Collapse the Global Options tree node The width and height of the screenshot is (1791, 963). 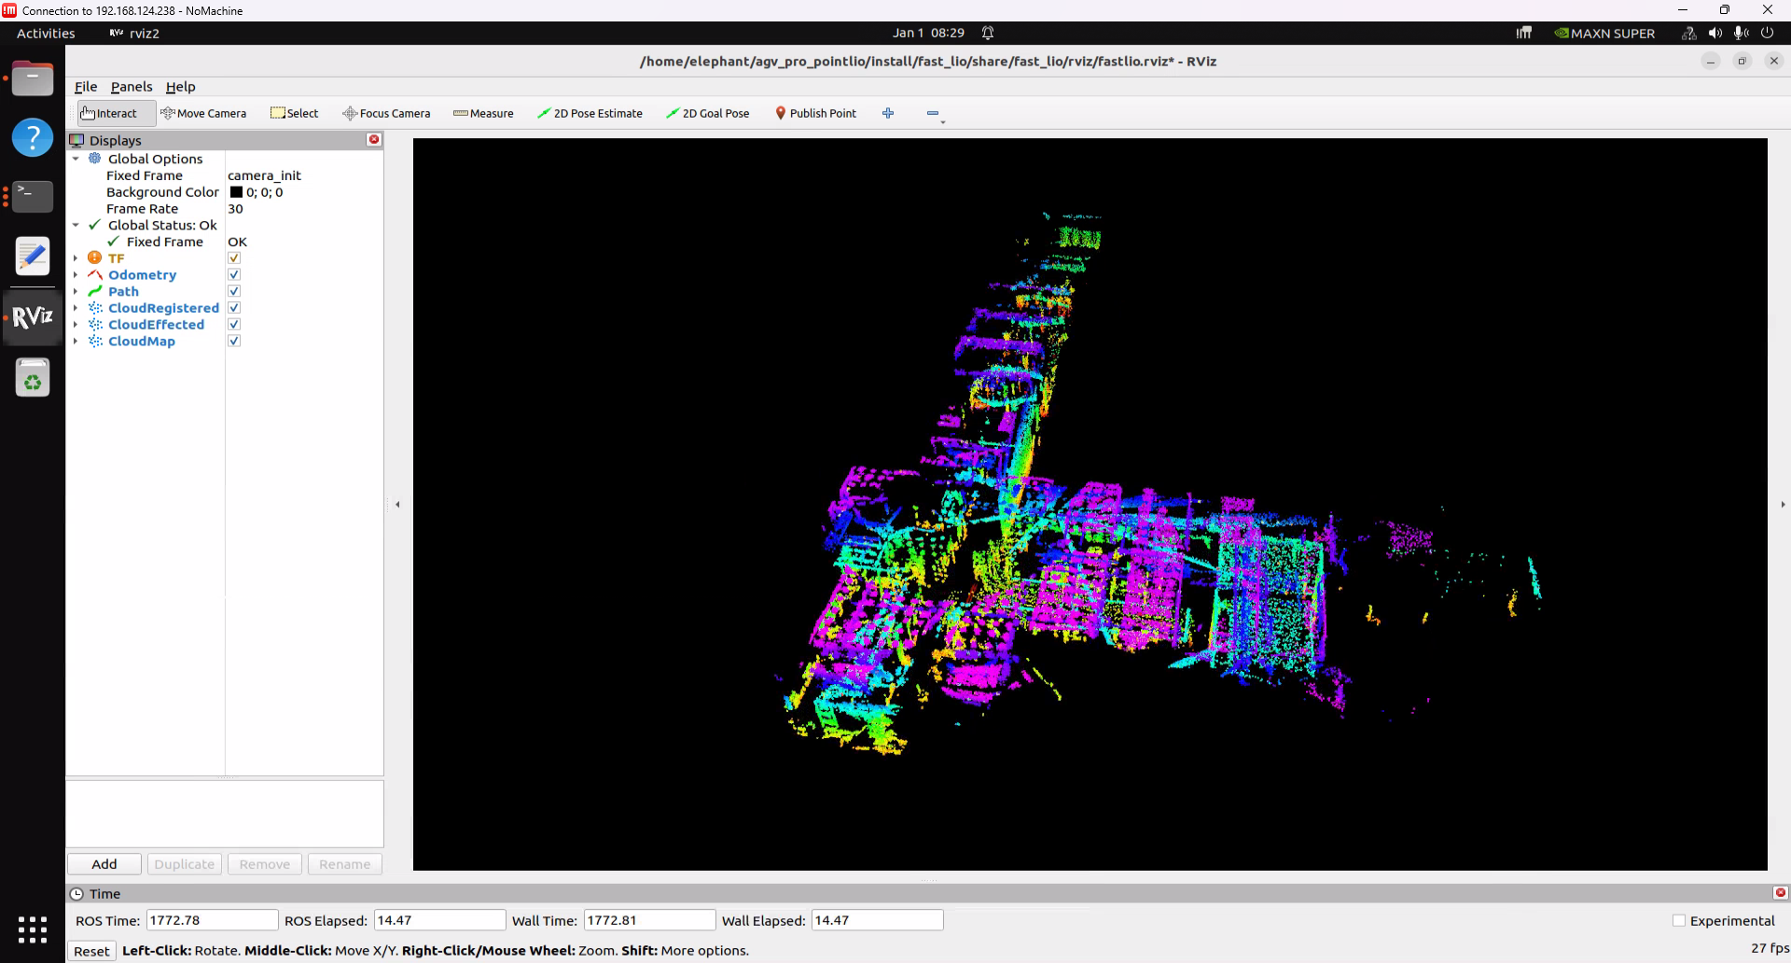click(x=76, y=159)
